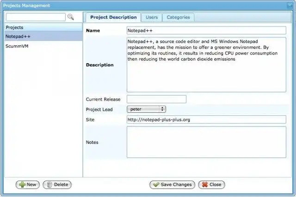Select ScummVM in the projects list
Screen dimensions: 296x197
click(x=43, y=46)
